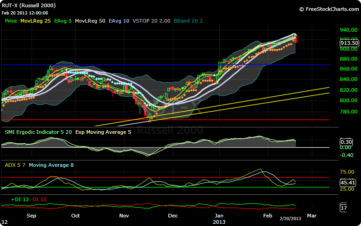Open the VSTOP 20 2.00 legend label

(152, 21)
